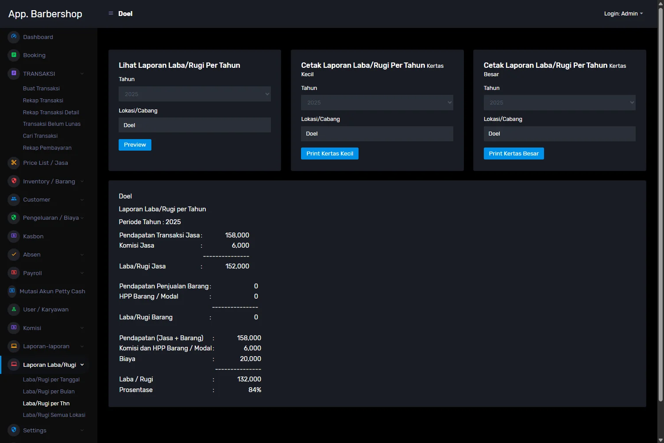The width and height of the screenshot is (664, 443).
Task: Click Lokasi/Cabang field in Kertas Kecil card
Action: click(x=377, y=134)
